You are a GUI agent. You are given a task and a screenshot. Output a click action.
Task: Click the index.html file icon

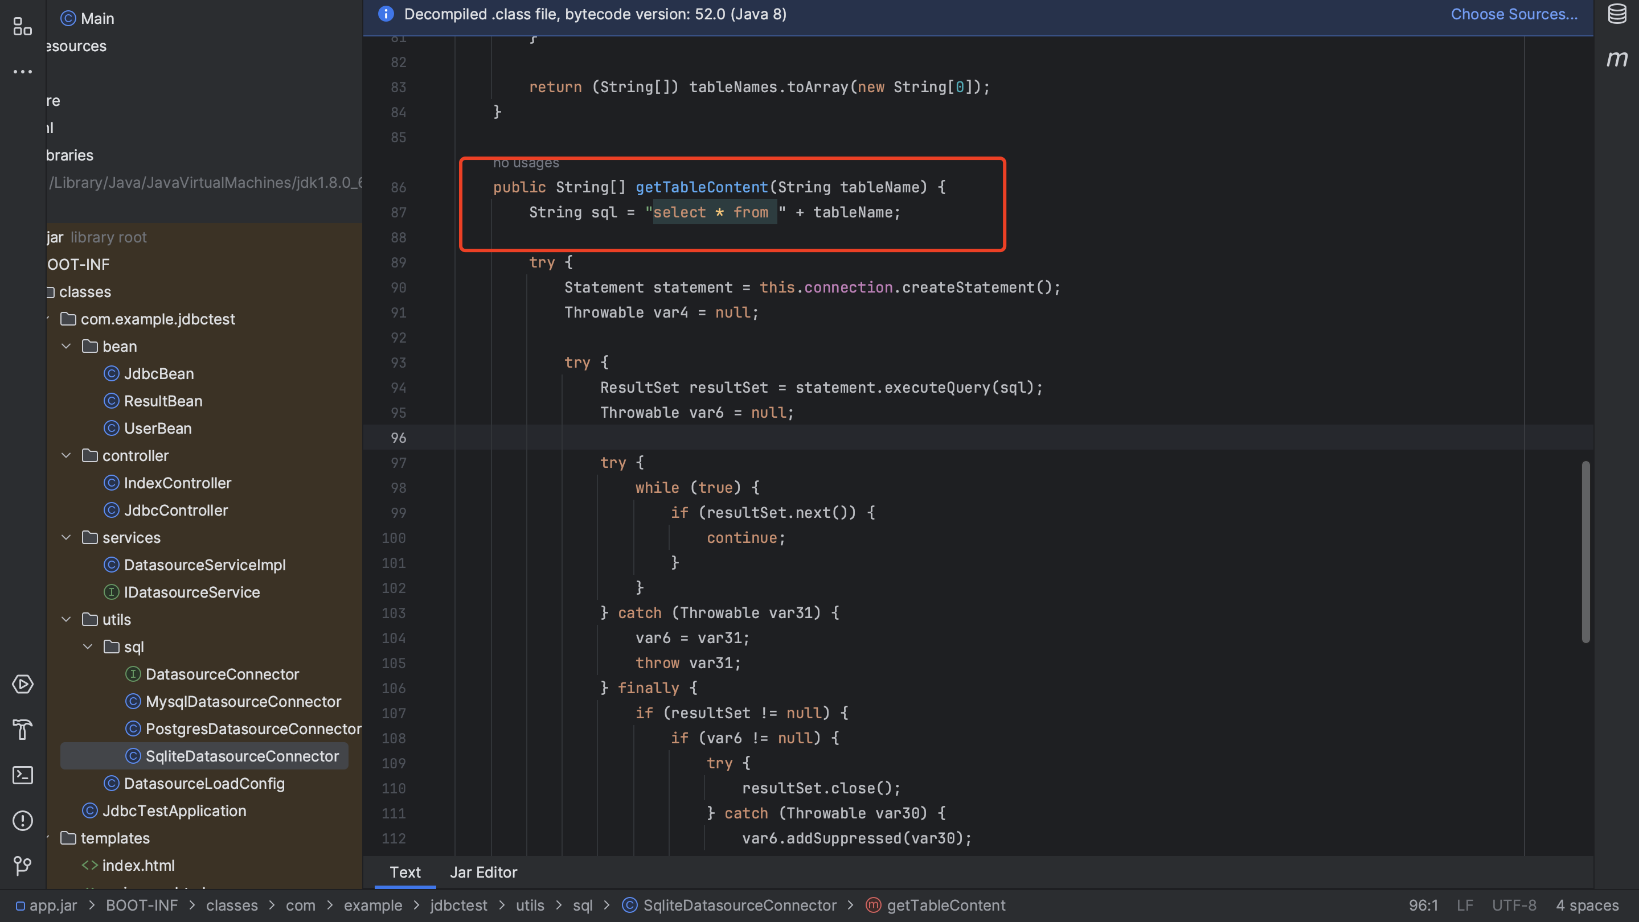pos(90,866)
